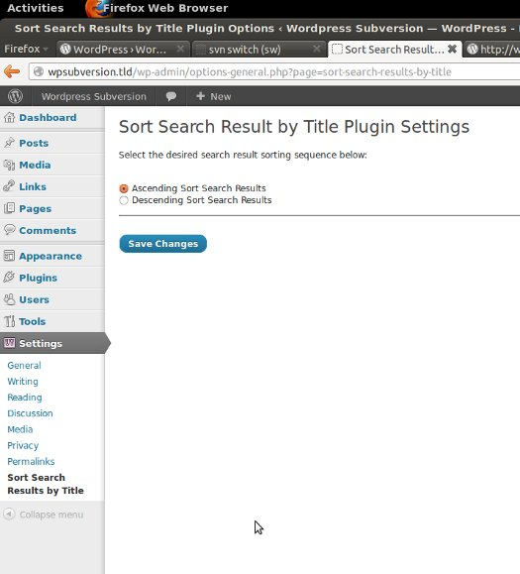Click the WordPress logo in admin bar
520x574 pixels.
(16, 96)
